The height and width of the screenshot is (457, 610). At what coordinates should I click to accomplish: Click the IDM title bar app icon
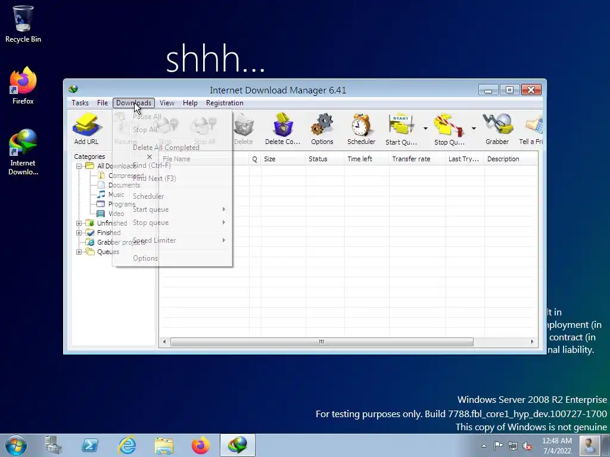pyautogui.click(x=73, y=90)
